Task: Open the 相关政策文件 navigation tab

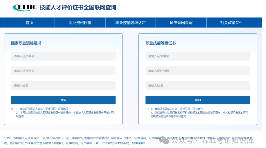Action: (232, 23)
